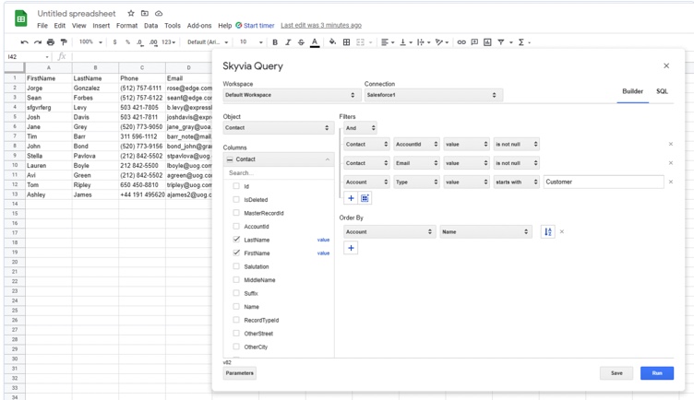Screen dimensions: 694x400
Task: Add a new Order By row
Action: [351, 248]
